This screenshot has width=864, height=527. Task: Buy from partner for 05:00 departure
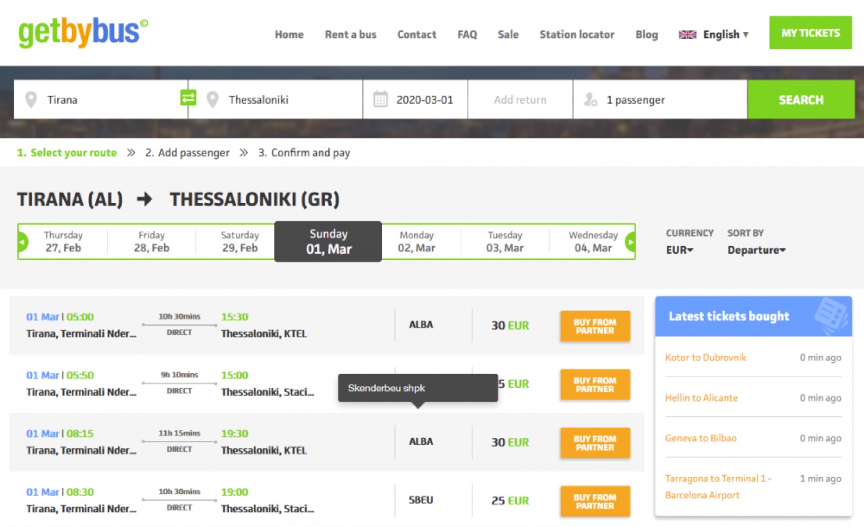point(595,326)
